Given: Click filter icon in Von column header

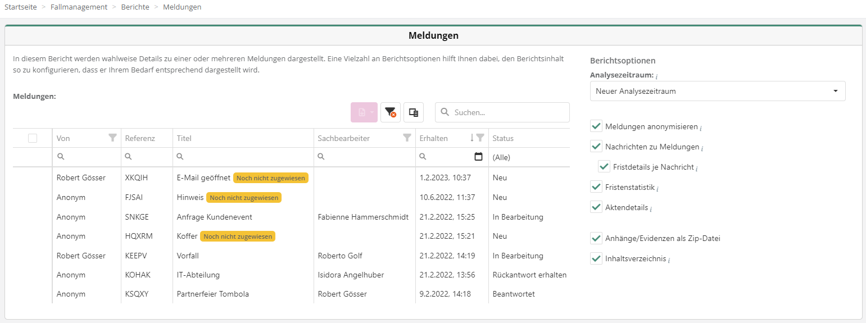Looking at the screenshot, I should tap(112, 138).
